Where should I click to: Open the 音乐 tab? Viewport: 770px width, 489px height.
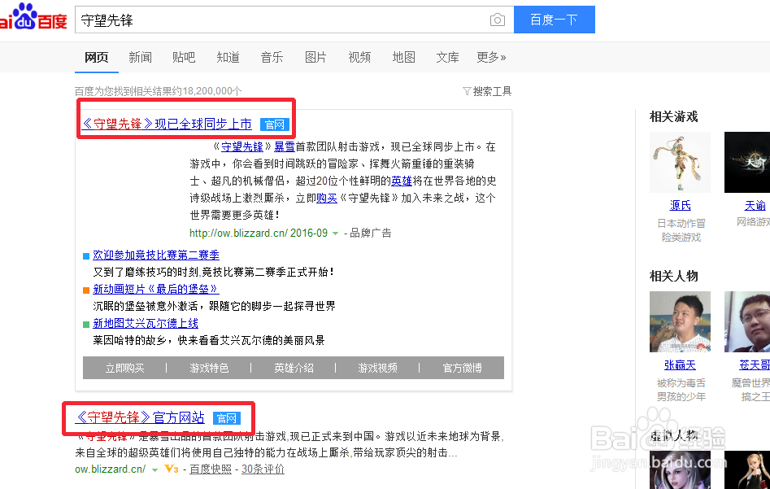tap(272, 58)
